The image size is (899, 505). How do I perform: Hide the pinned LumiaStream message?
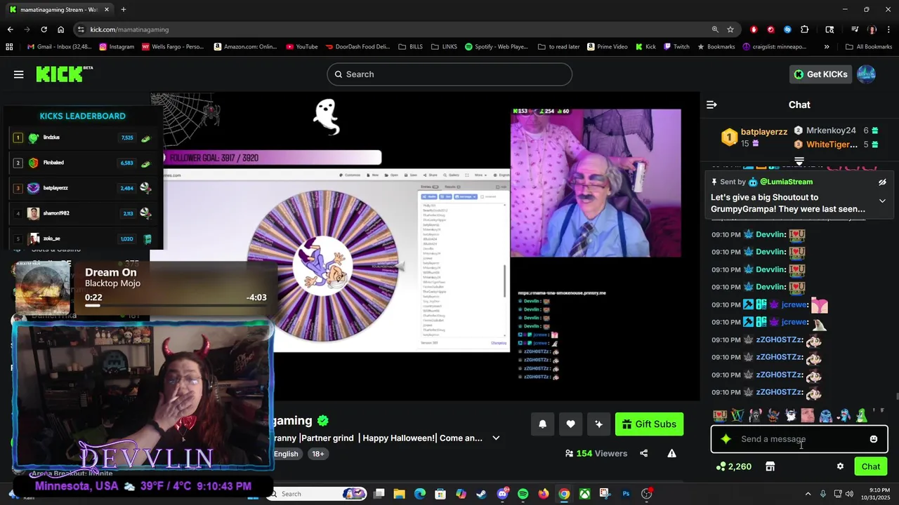(x=882, y=182)
